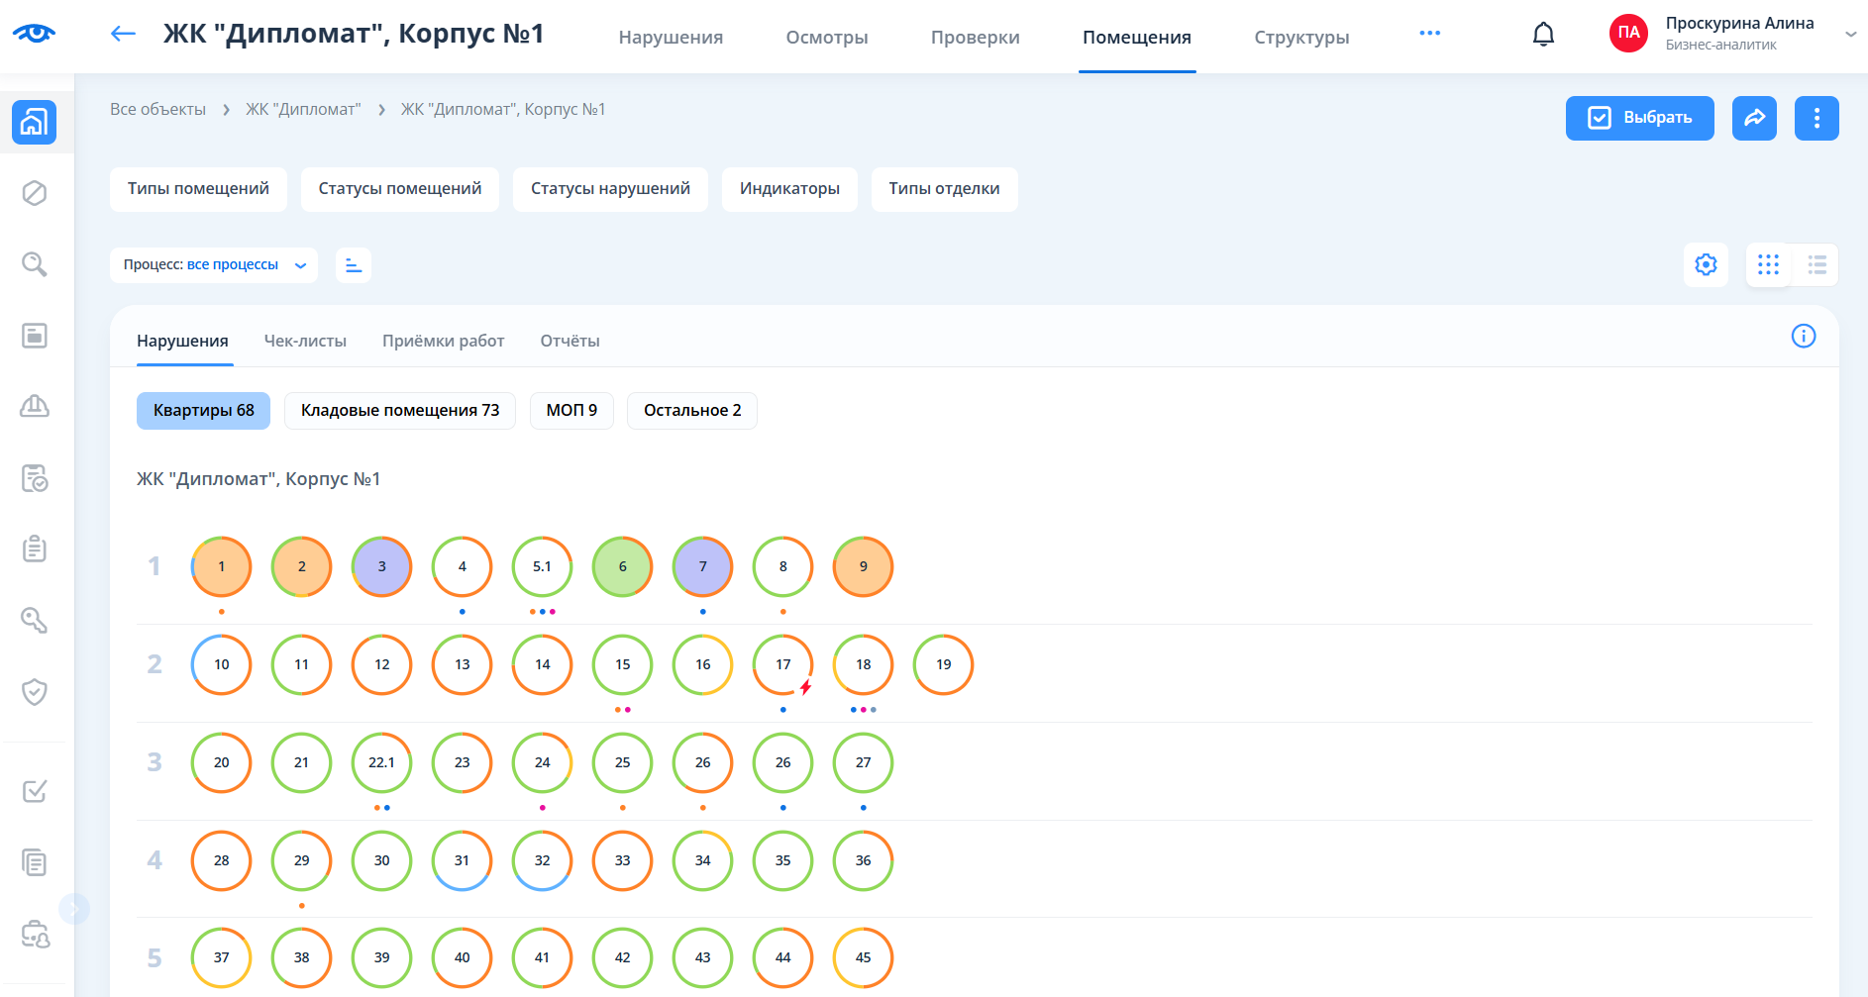Click the info icon in panel

(1803, 337)
